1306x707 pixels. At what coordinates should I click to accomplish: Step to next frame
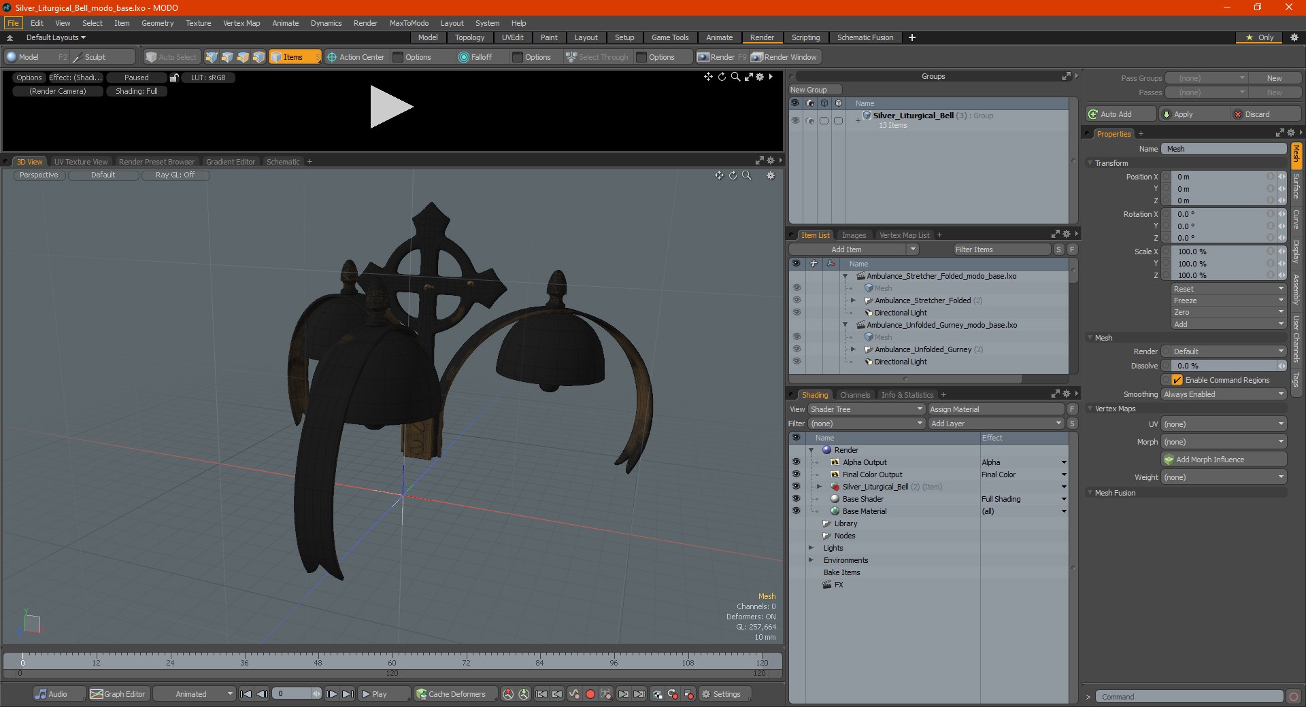click(331, 694)
